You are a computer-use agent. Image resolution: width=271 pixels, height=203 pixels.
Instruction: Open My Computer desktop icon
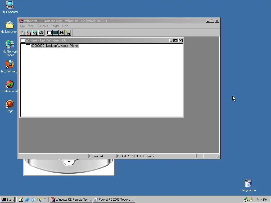10,7
